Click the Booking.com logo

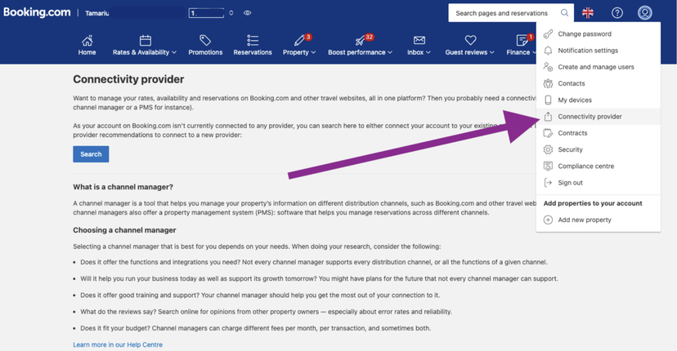pos(36,13)
